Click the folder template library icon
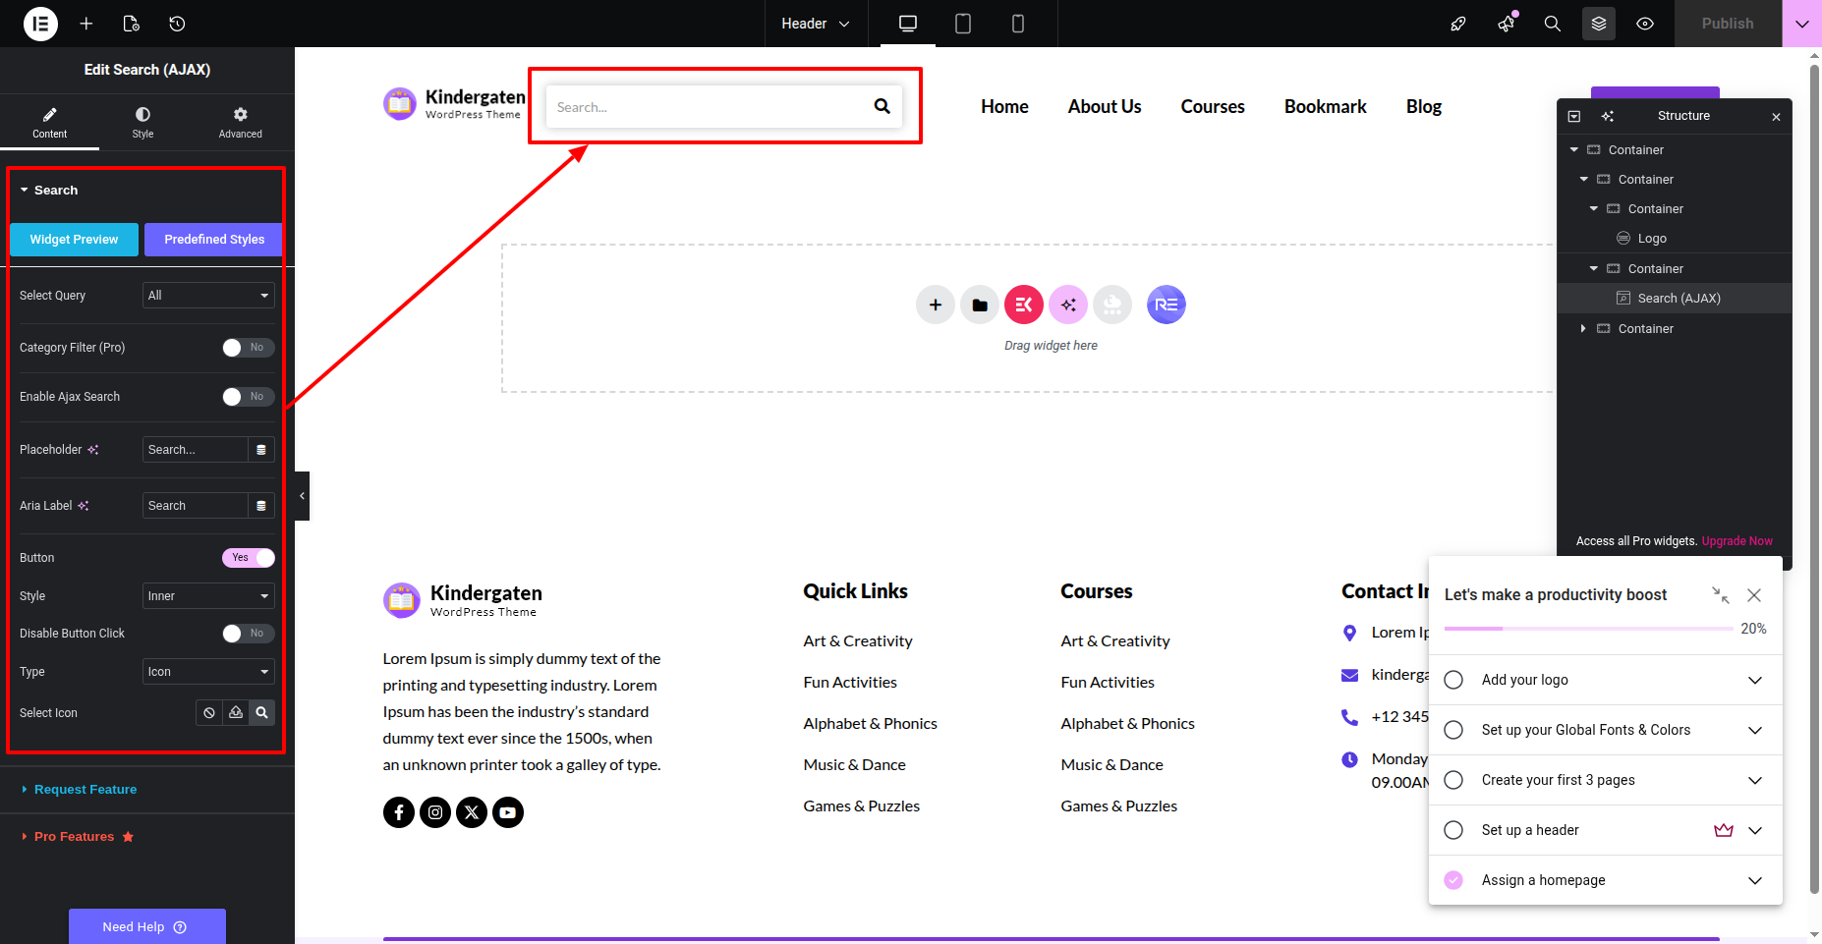This screenshot has height=944, width=1822. tap(979, 305)
